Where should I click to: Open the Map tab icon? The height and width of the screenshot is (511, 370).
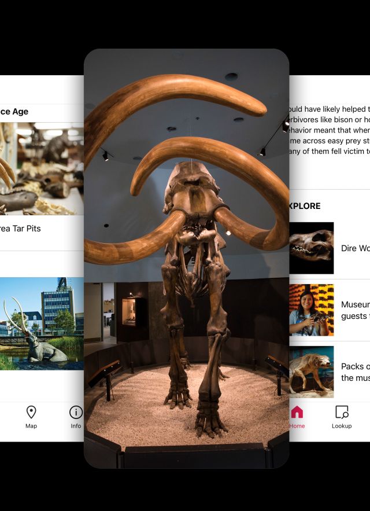click(x=31, y=412)
